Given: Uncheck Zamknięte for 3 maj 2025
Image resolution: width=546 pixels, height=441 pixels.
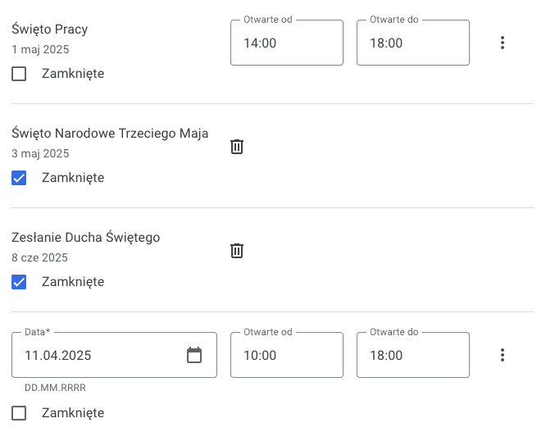Looking at the screenshot, I should [19, 178].
